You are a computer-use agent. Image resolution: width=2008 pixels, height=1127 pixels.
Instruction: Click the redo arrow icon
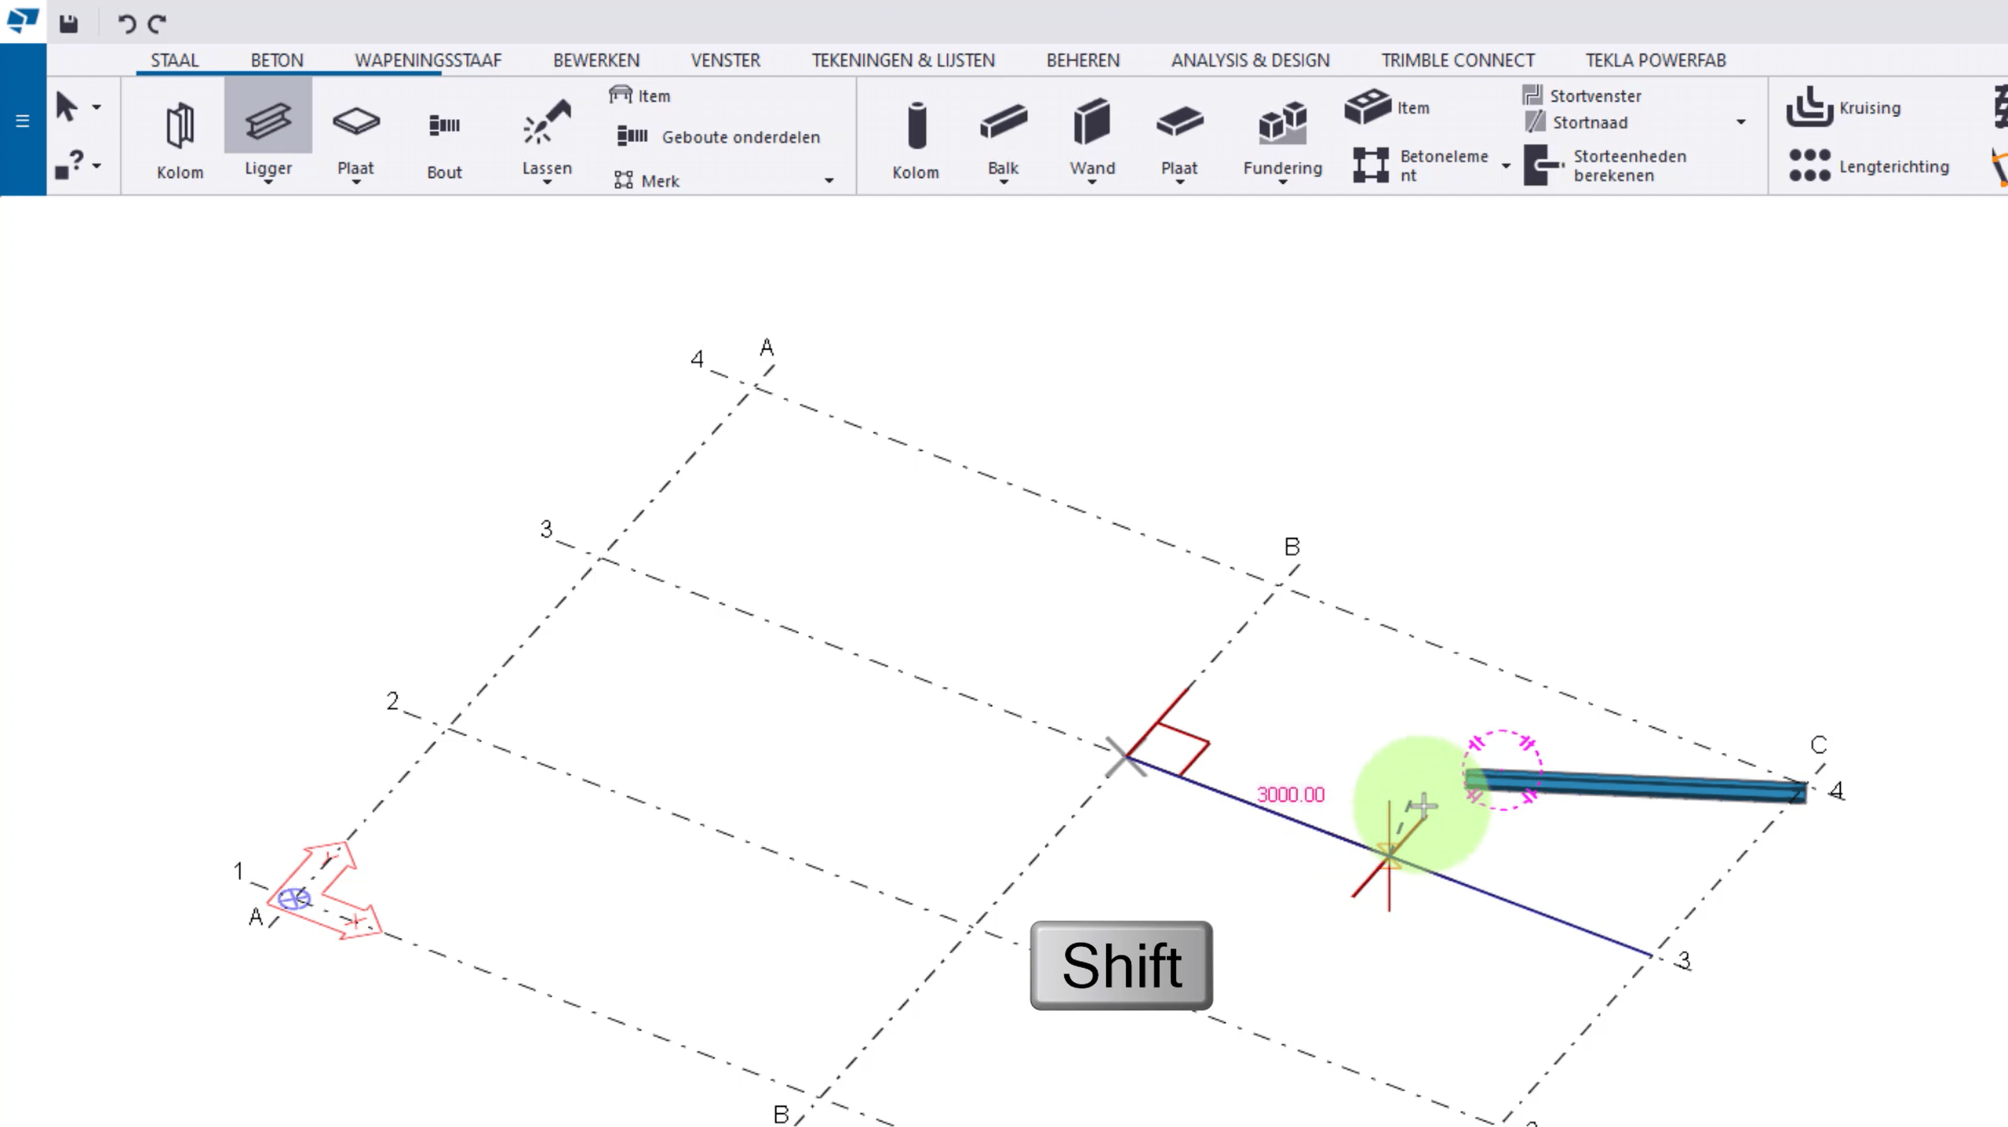(x=158, y=24)
